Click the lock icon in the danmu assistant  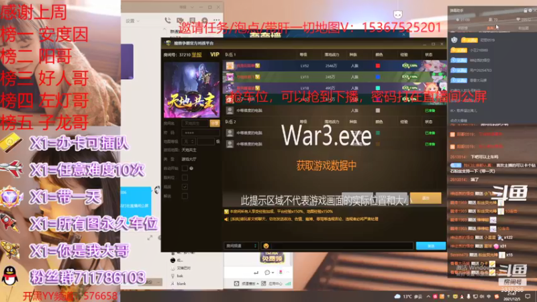click(x=526, y=10)
